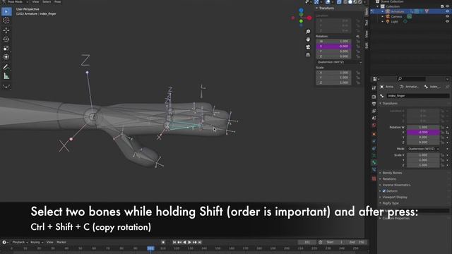Toggle visibility eye of Light
The image size is (452, 254).
447,22
